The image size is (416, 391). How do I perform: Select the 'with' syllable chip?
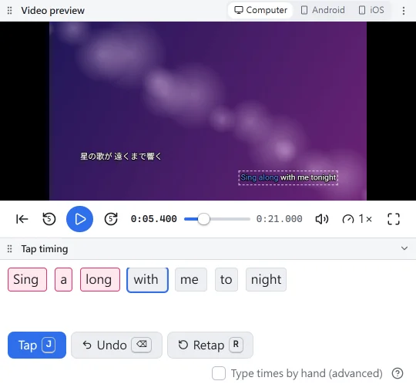point(147,280)
